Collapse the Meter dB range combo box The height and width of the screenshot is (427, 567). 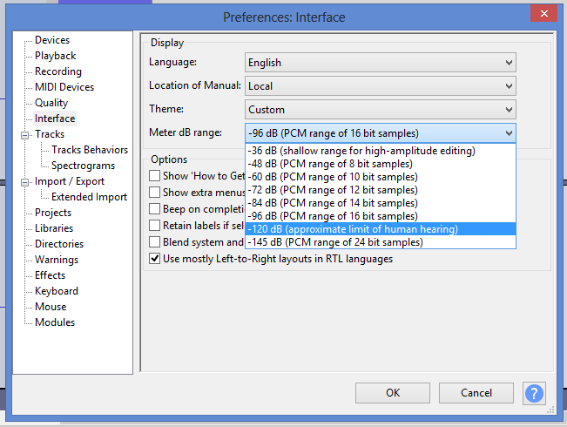click(x=381, y=133)
